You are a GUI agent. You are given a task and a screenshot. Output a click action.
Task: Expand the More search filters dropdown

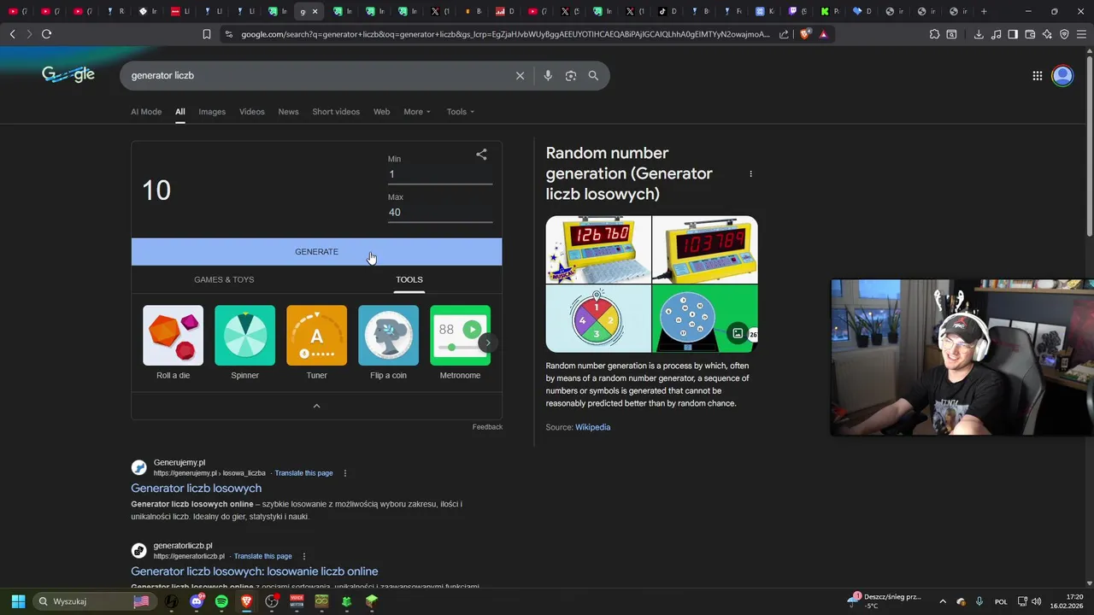coord(417,112)
